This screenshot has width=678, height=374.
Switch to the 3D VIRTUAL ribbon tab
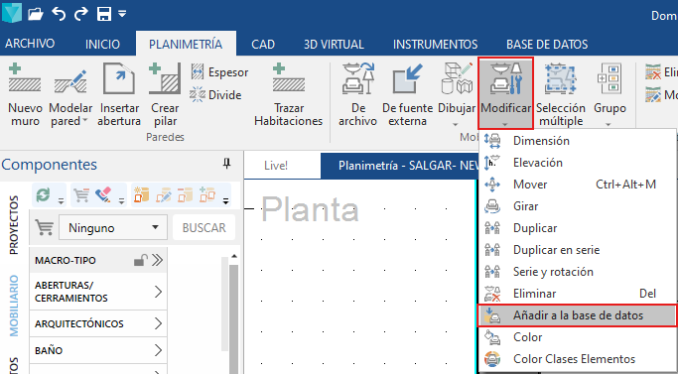(x=334, y=44)
